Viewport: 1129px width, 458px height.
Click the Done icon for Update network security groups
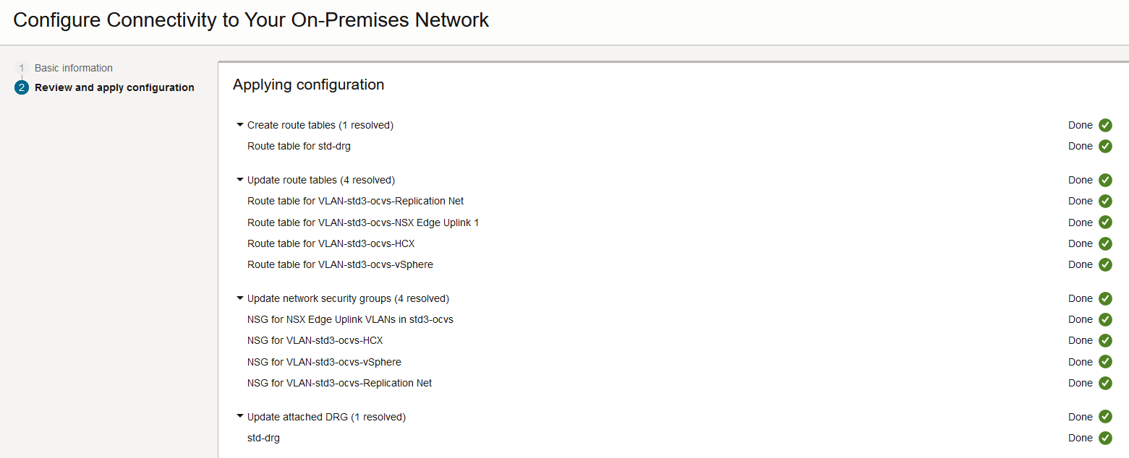1105,298
